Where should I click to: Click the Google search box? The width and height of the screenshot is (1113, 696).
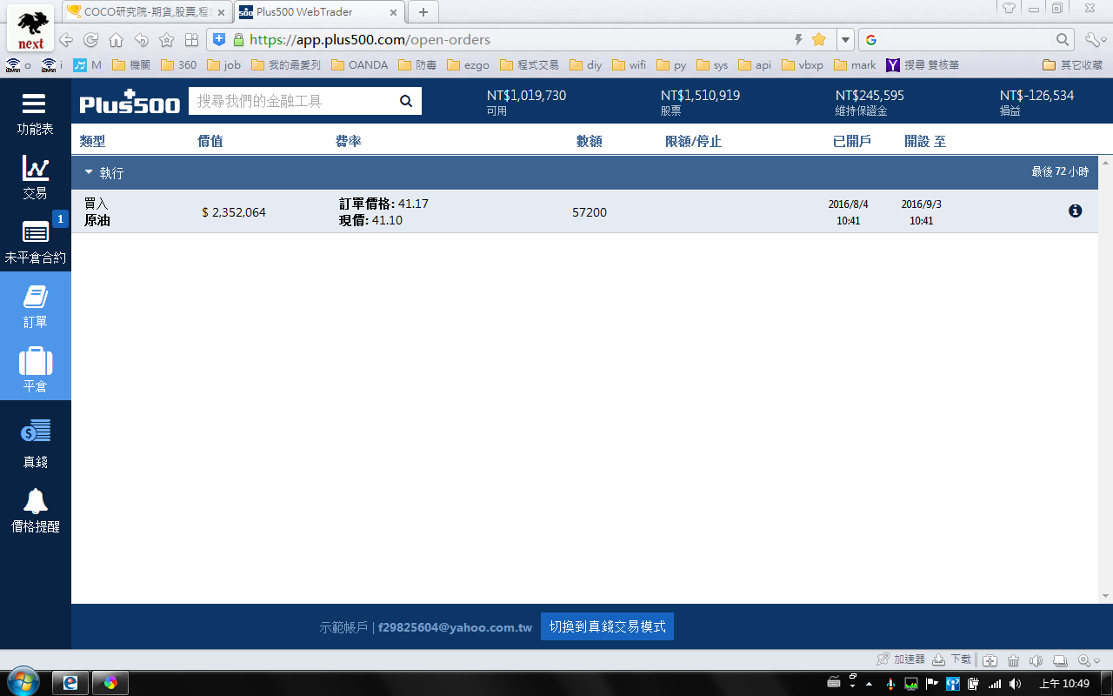pyautogui.click(x=967, y=40)
